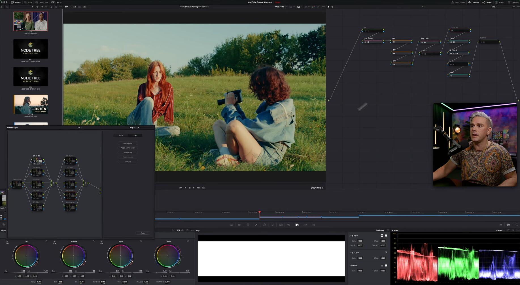Open the Key palette icon
520x285 pixels.
pos(297,225)
